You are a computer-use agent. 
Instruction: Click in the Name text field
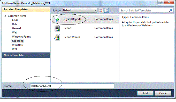click(x=72, y=86)
